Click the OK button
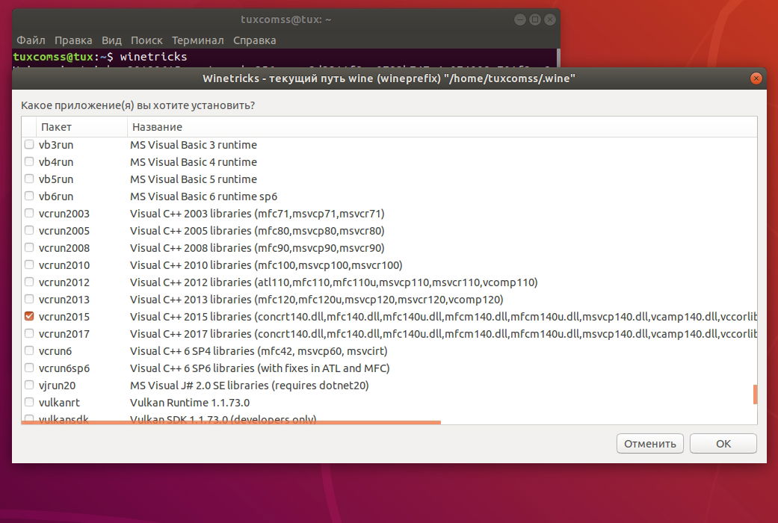 (x=723, y=444)
